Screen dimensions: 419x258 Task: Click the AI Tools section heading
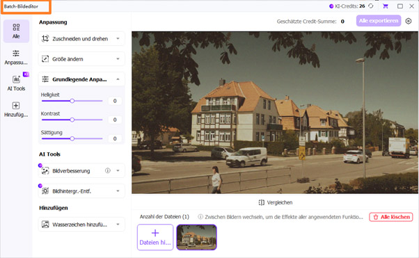click(49, 154)
